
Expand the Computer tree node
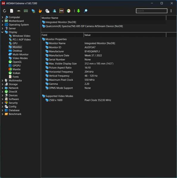[2, 17]
